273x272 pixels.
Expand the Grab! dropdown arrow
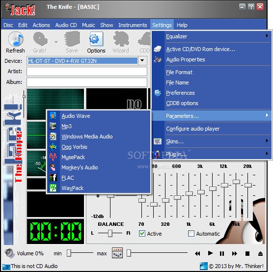click(56, 42)
